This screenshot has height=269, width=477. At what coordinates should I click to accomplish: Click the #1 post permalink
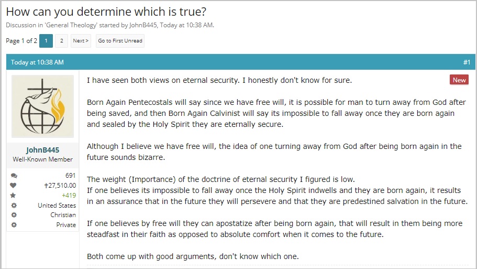[467, 62]
